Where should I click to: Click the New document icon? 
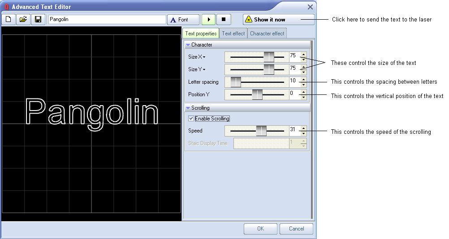[9, 20]
